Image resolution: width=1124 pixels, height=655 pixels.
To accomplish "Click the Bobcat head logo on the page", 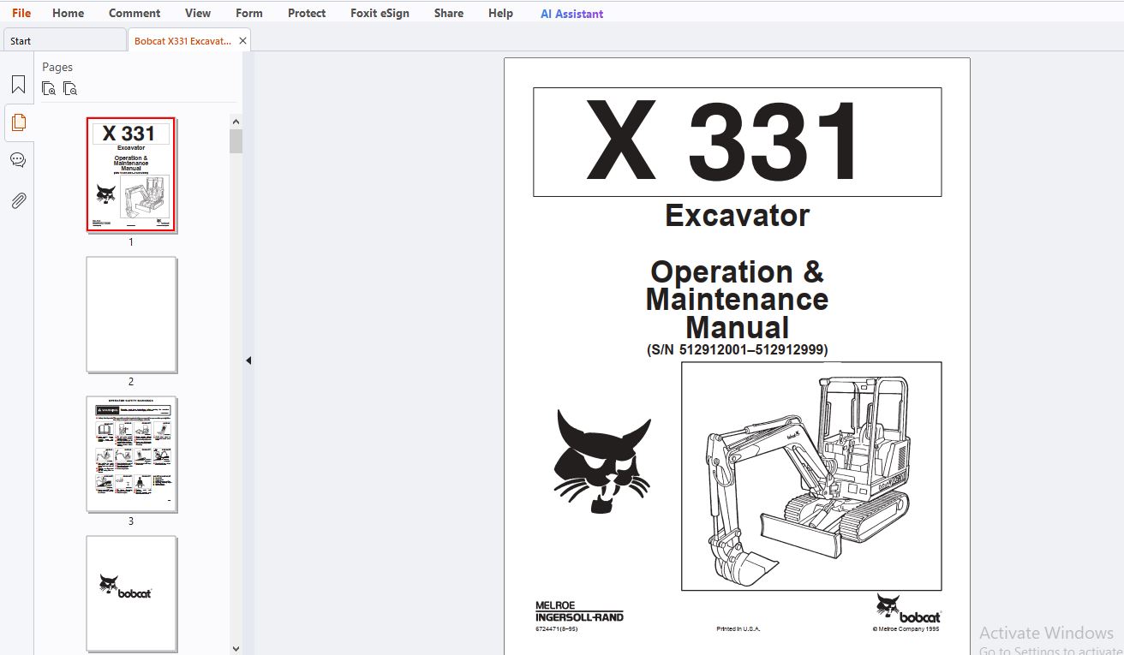I will click(x=602, y=461).
